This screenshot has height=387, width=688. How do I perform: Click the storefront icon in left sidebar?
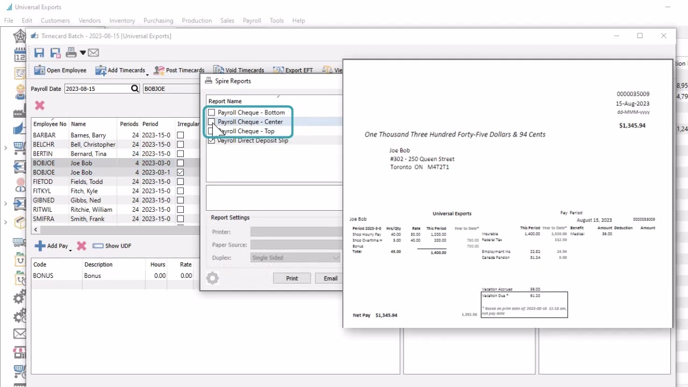(20, 353)
